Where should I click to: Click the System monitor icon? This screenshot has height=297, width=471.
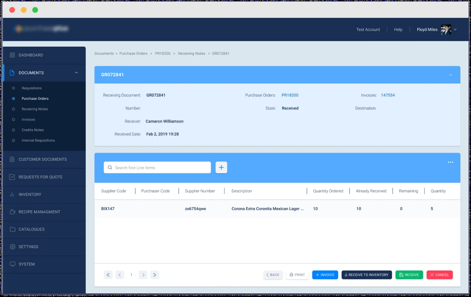[12, 264]
